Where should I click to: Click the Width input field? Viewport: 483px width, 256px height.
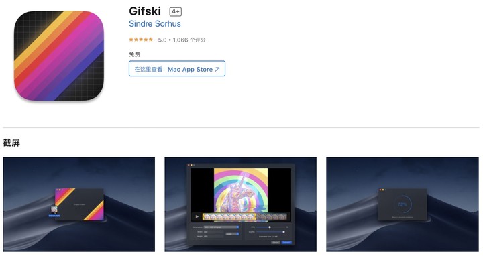[213, 232]
